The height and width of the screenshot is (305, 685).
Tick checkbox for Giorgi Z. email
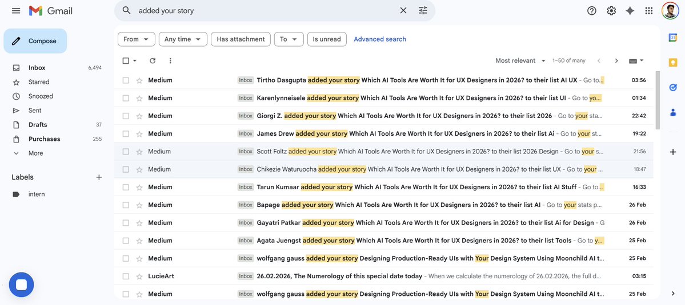[x=126, y=116]
